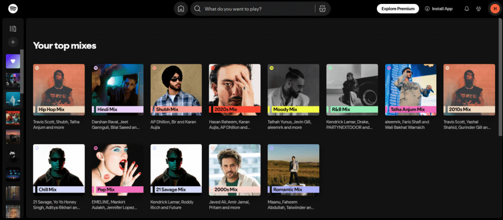
Task: Click 'Travis Scott, Shubh, Talha Anjum and more' text
Action: tap(56, 125)
